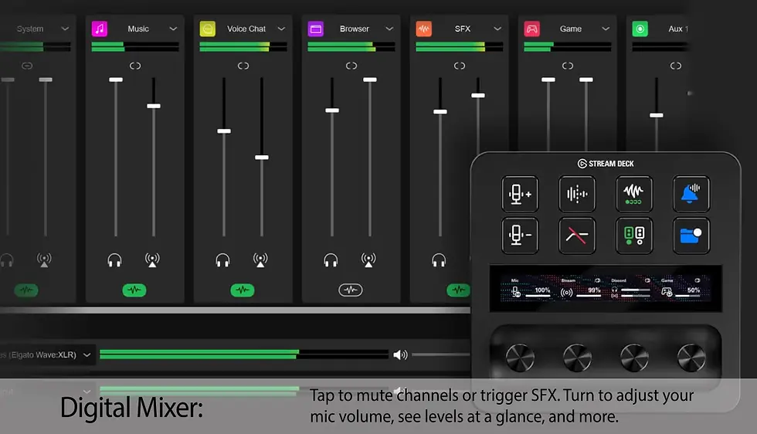
Task: Click the Stream Deck first dial knob
Action: tap(520, 358)
